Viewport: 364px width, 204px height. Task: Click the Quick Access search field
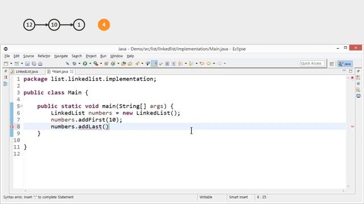point(312,63)
